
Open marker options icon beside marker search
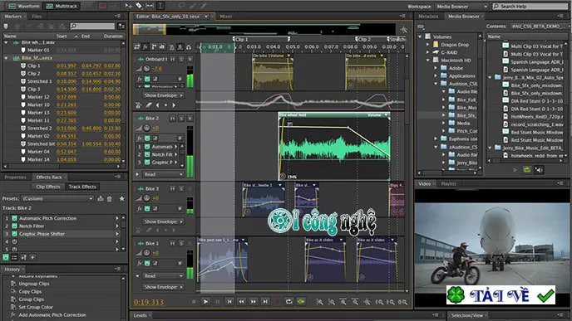[121, 27]
